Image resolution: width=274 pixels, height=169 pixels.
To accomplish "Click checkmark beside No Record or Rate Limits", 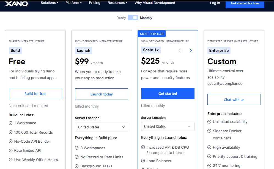I will click(77, 157).
